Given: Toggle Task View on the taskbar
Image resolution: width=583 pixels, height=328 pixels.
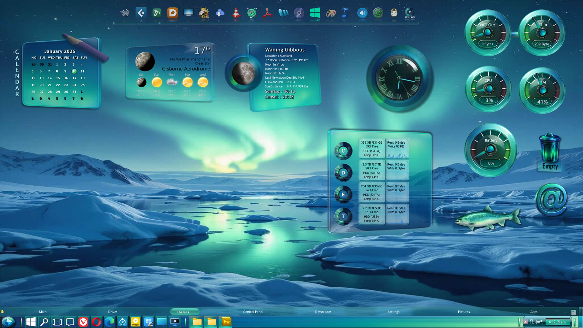Looking at the screenshot, I should (57, 322).
